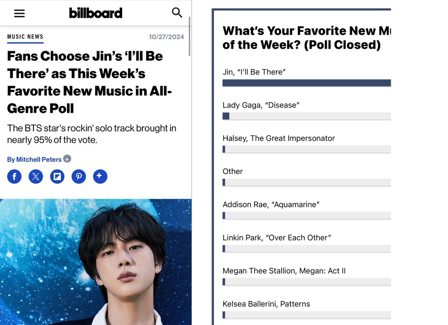The height and width of the screenshot is (325, 448).
Task: Click the search magnifier icon
Action: 177,13
